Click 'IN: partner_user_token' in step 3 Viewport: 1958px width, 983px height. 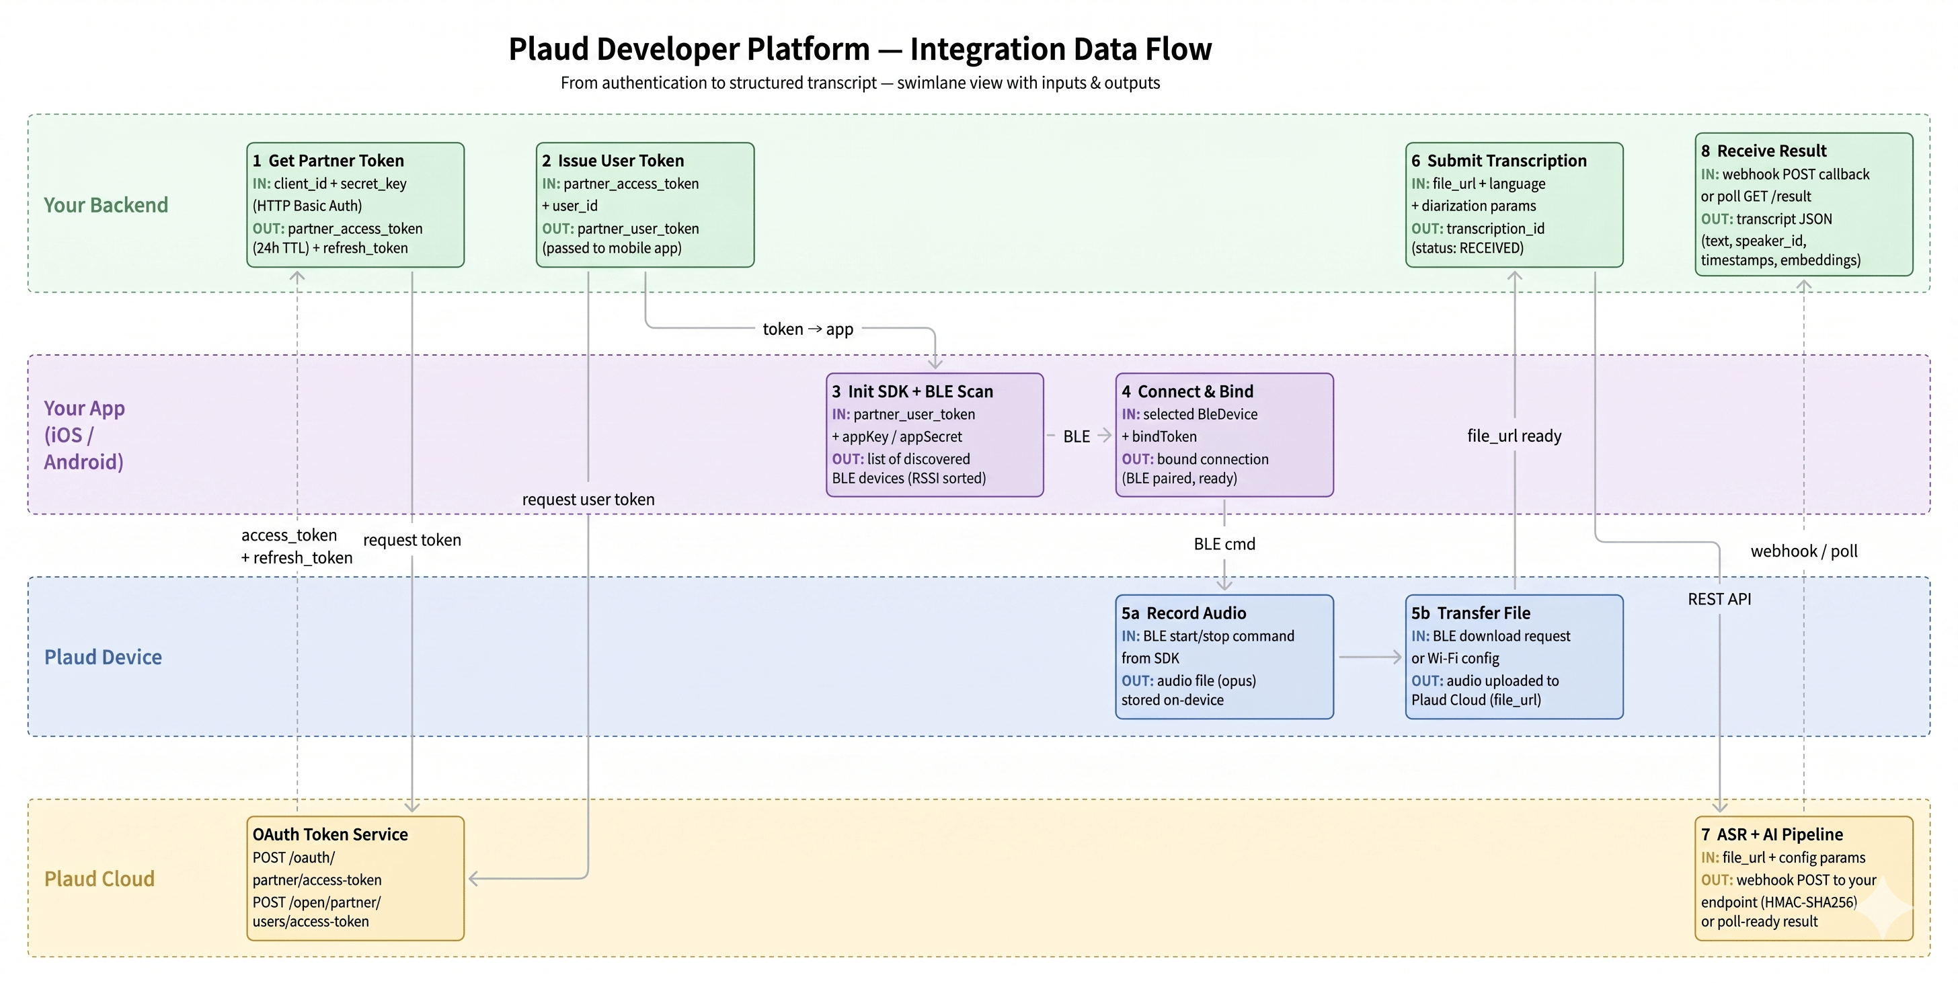(x=903, y=414)
